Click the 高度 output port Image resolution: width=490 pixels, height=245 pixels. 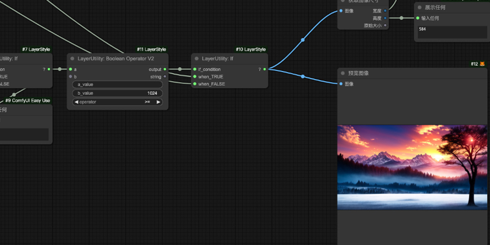tap(385, 18)
